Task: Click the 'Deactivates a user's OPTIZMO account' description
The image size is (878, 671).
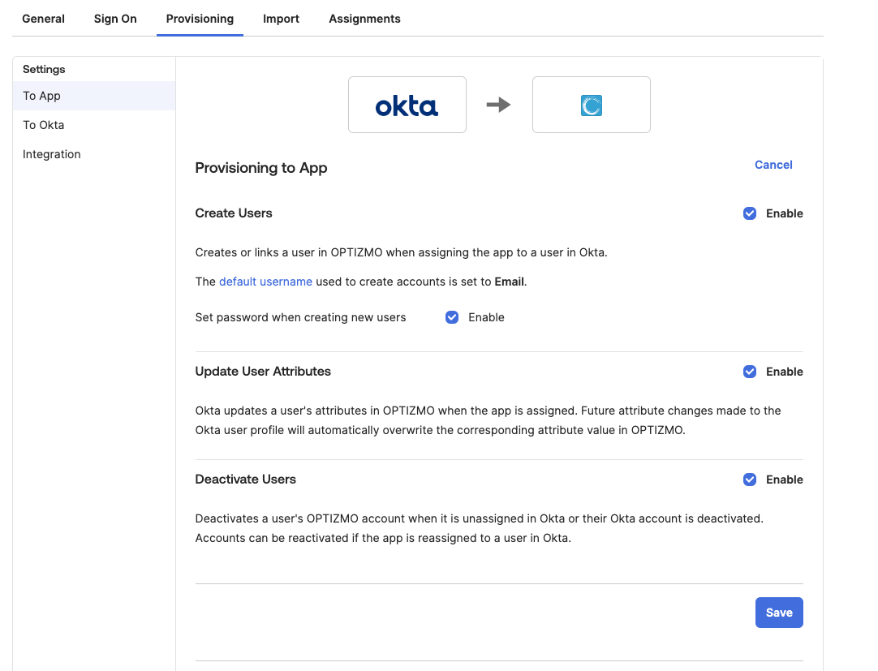Action: [x=480, y=528]
